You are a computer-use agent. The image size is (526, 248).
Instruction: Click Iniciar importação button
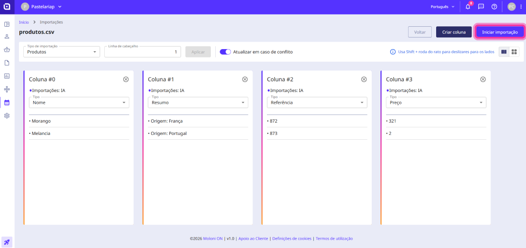(x=500, y=32)
